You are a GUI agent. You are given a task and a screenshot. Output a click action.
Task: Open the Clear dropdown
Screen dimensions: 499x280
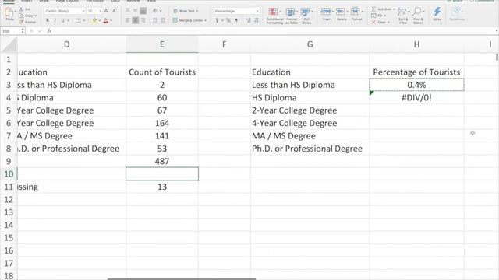point(380,23)
